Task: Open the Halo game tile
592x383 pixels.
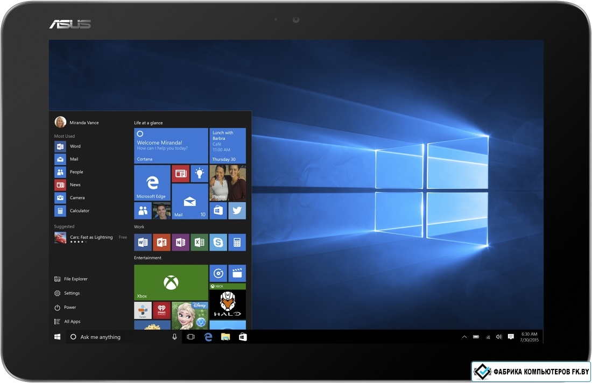Action: 228,301
